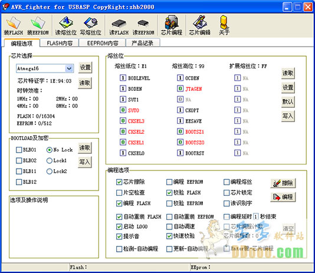Click 默认 default fuse button
The image size is (315, 273).
click(x=288, y=101)
